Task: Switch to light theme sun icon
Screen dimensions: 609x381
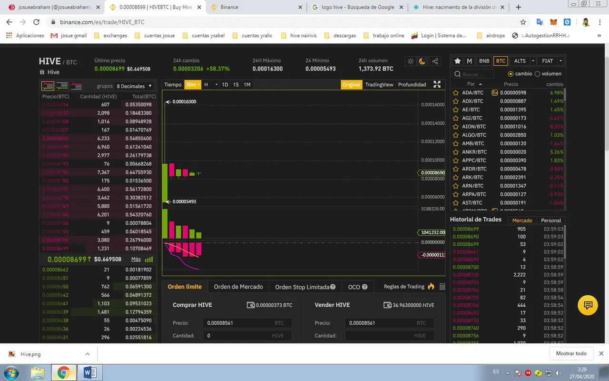Action: (x=411, y=61)
